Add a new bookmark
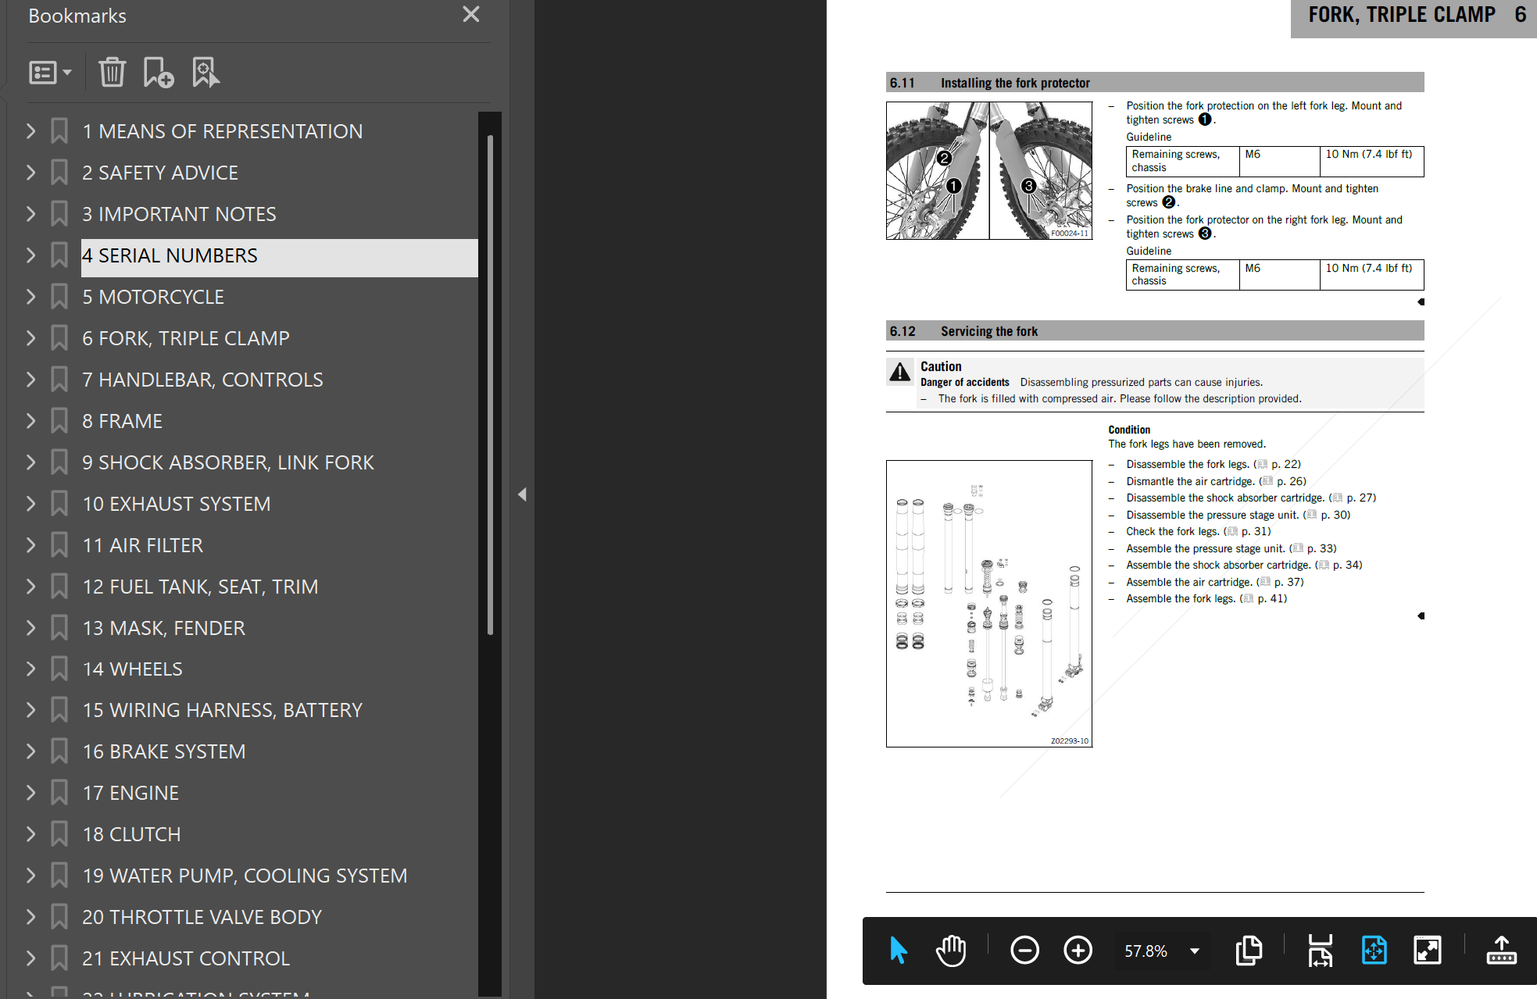Screen dimensions: 1537x999 pyautogui.click(x=159, y=73)
